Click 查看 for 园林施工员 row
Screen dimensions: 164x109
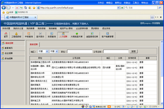click(141, 101)
